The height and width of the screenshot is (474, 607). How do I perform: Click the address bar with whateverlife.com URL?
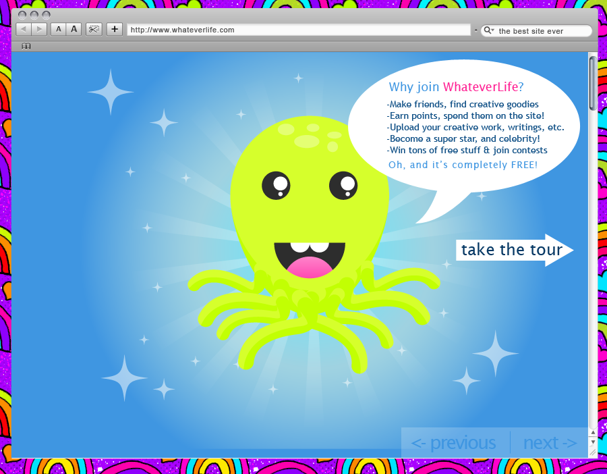pyautogui.click(x=299, y=30)
